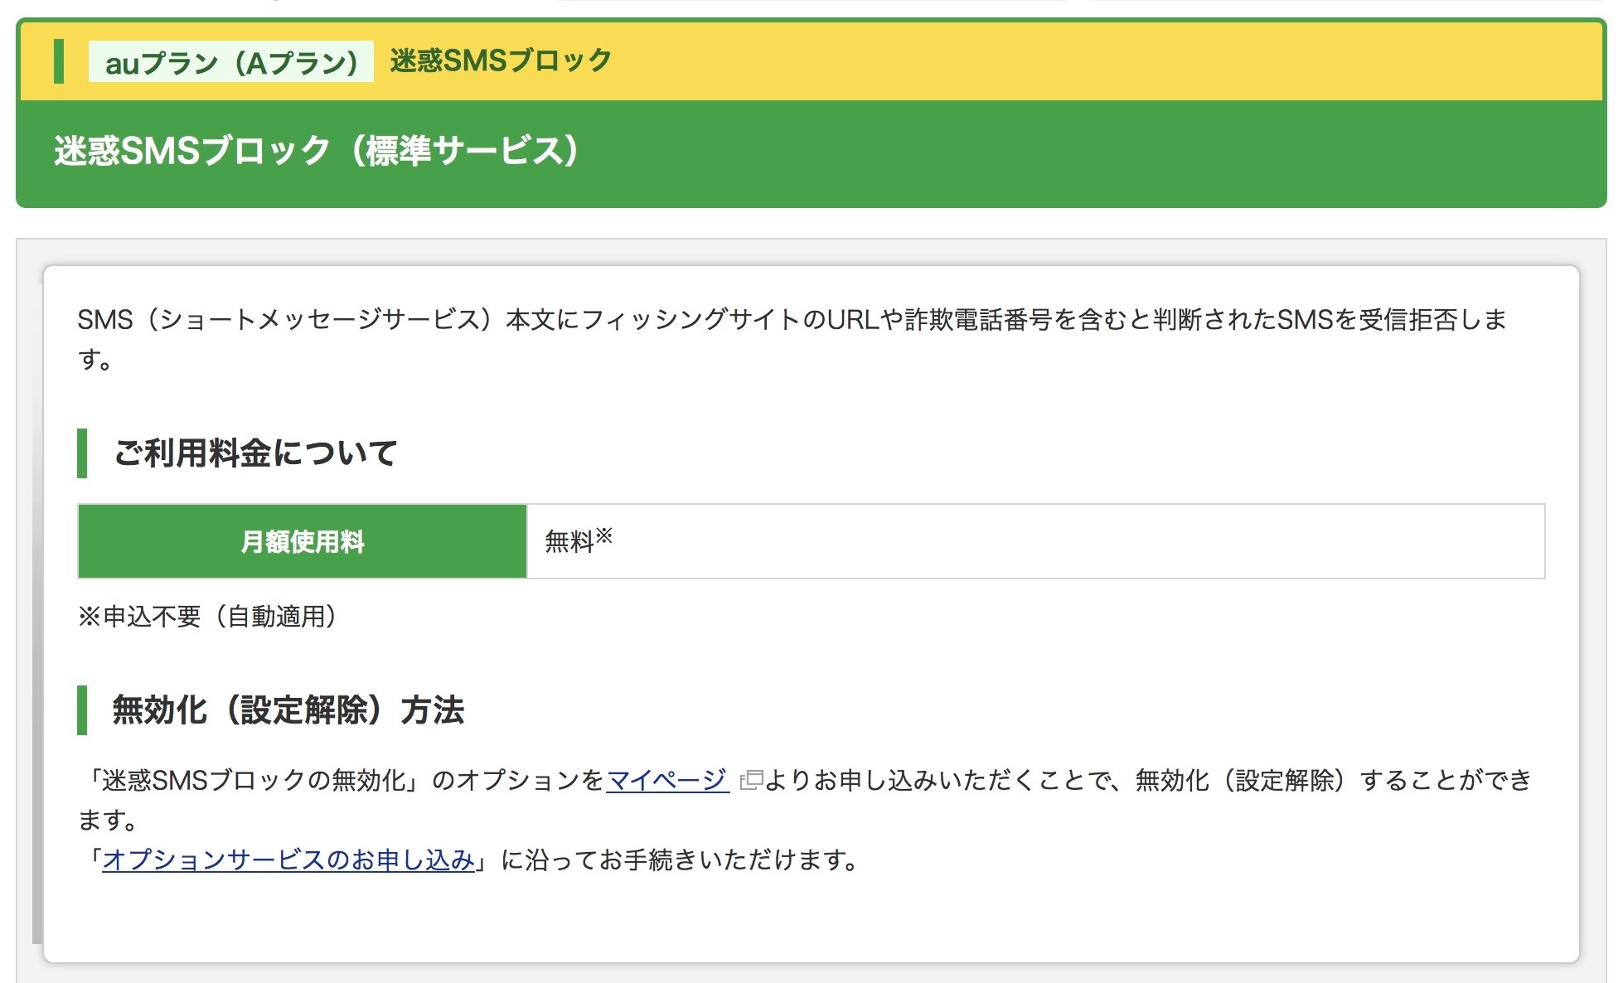The image size is (1623, 983).
Task: Click the external-link icon beside マイページ
Action: (x=750, y=780)
